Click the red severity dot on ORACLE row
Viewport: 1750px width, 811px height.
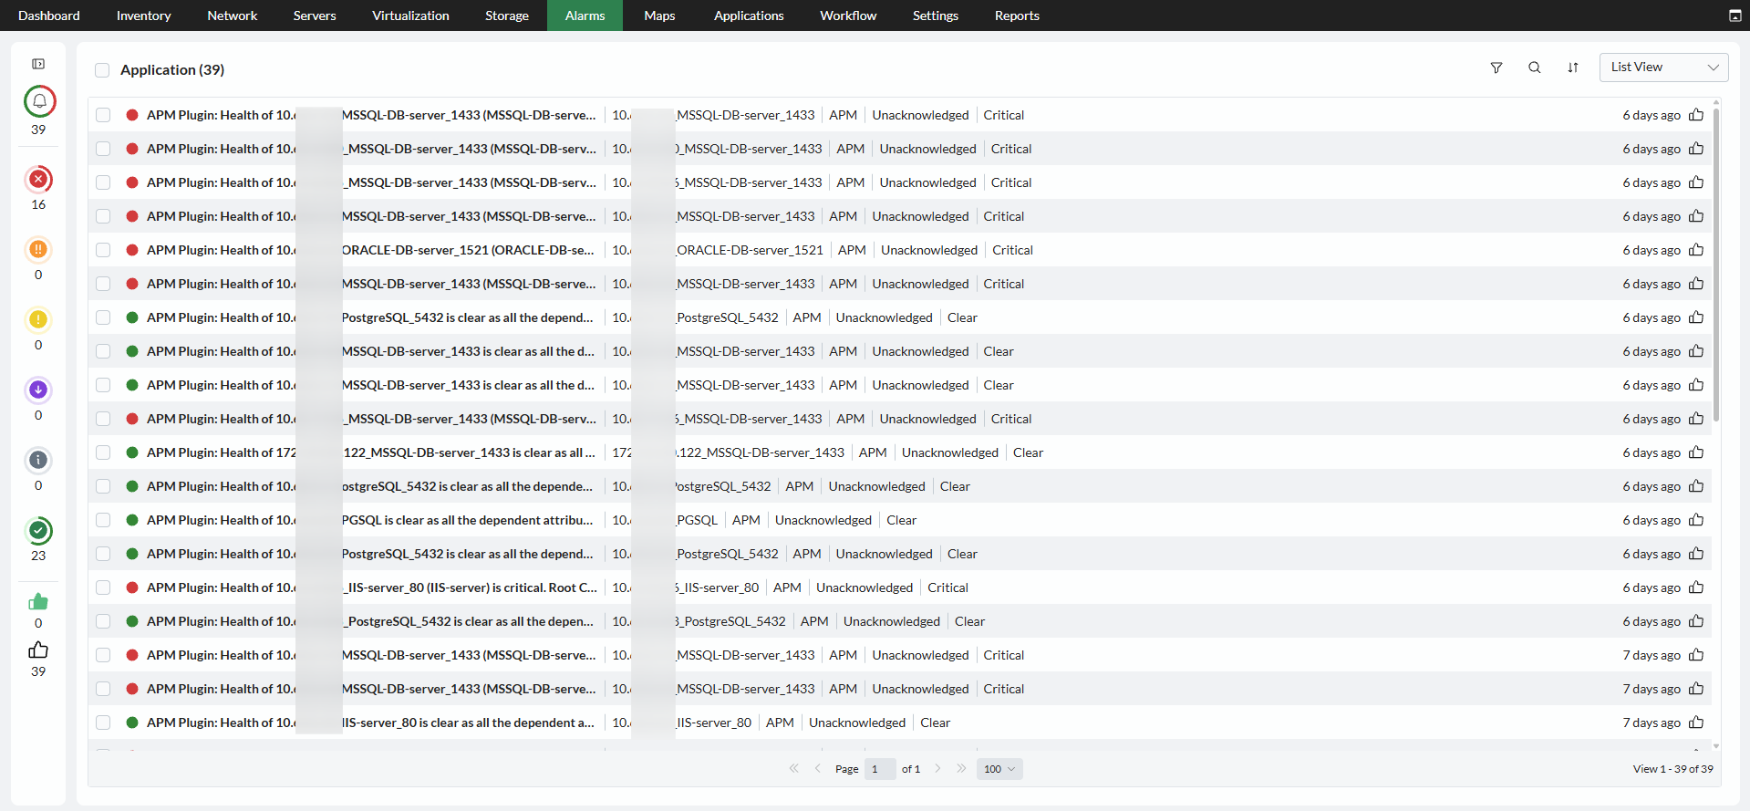coord(132,250)
